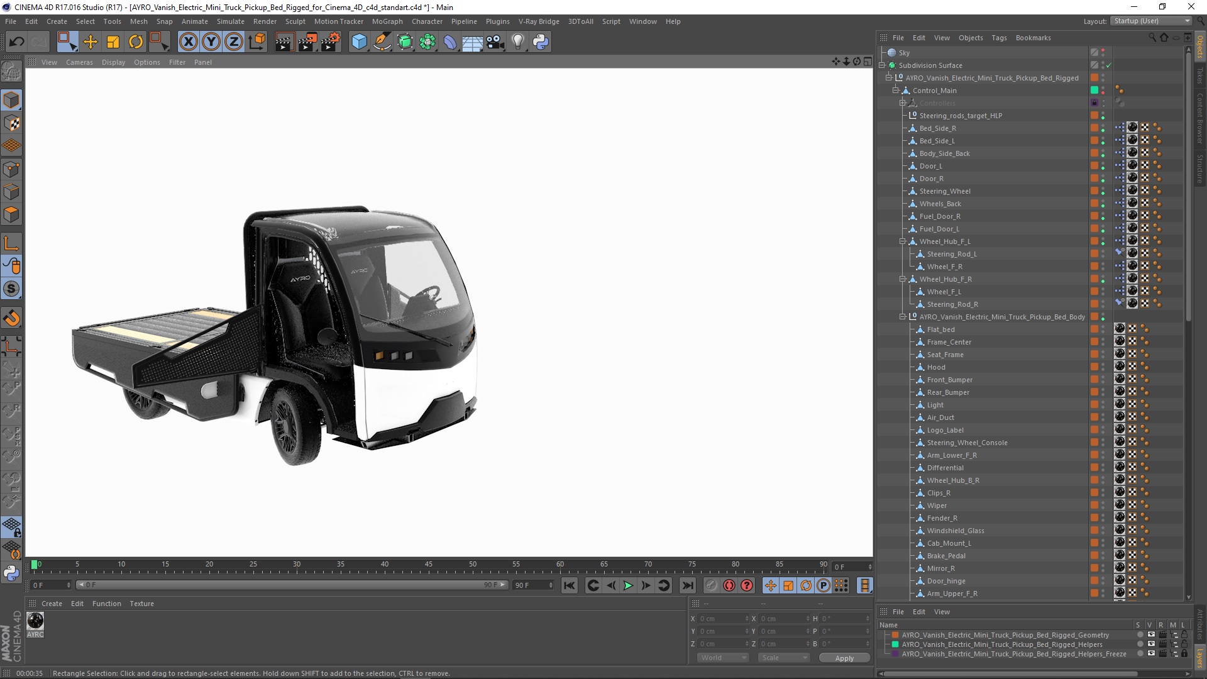Select the Scale tool
This screenshot has width=1207, height=679.
pos(113,42)
